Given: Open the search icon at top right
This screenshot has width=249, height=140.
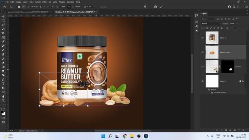Looking at the screenshot, I should point(234,7).
